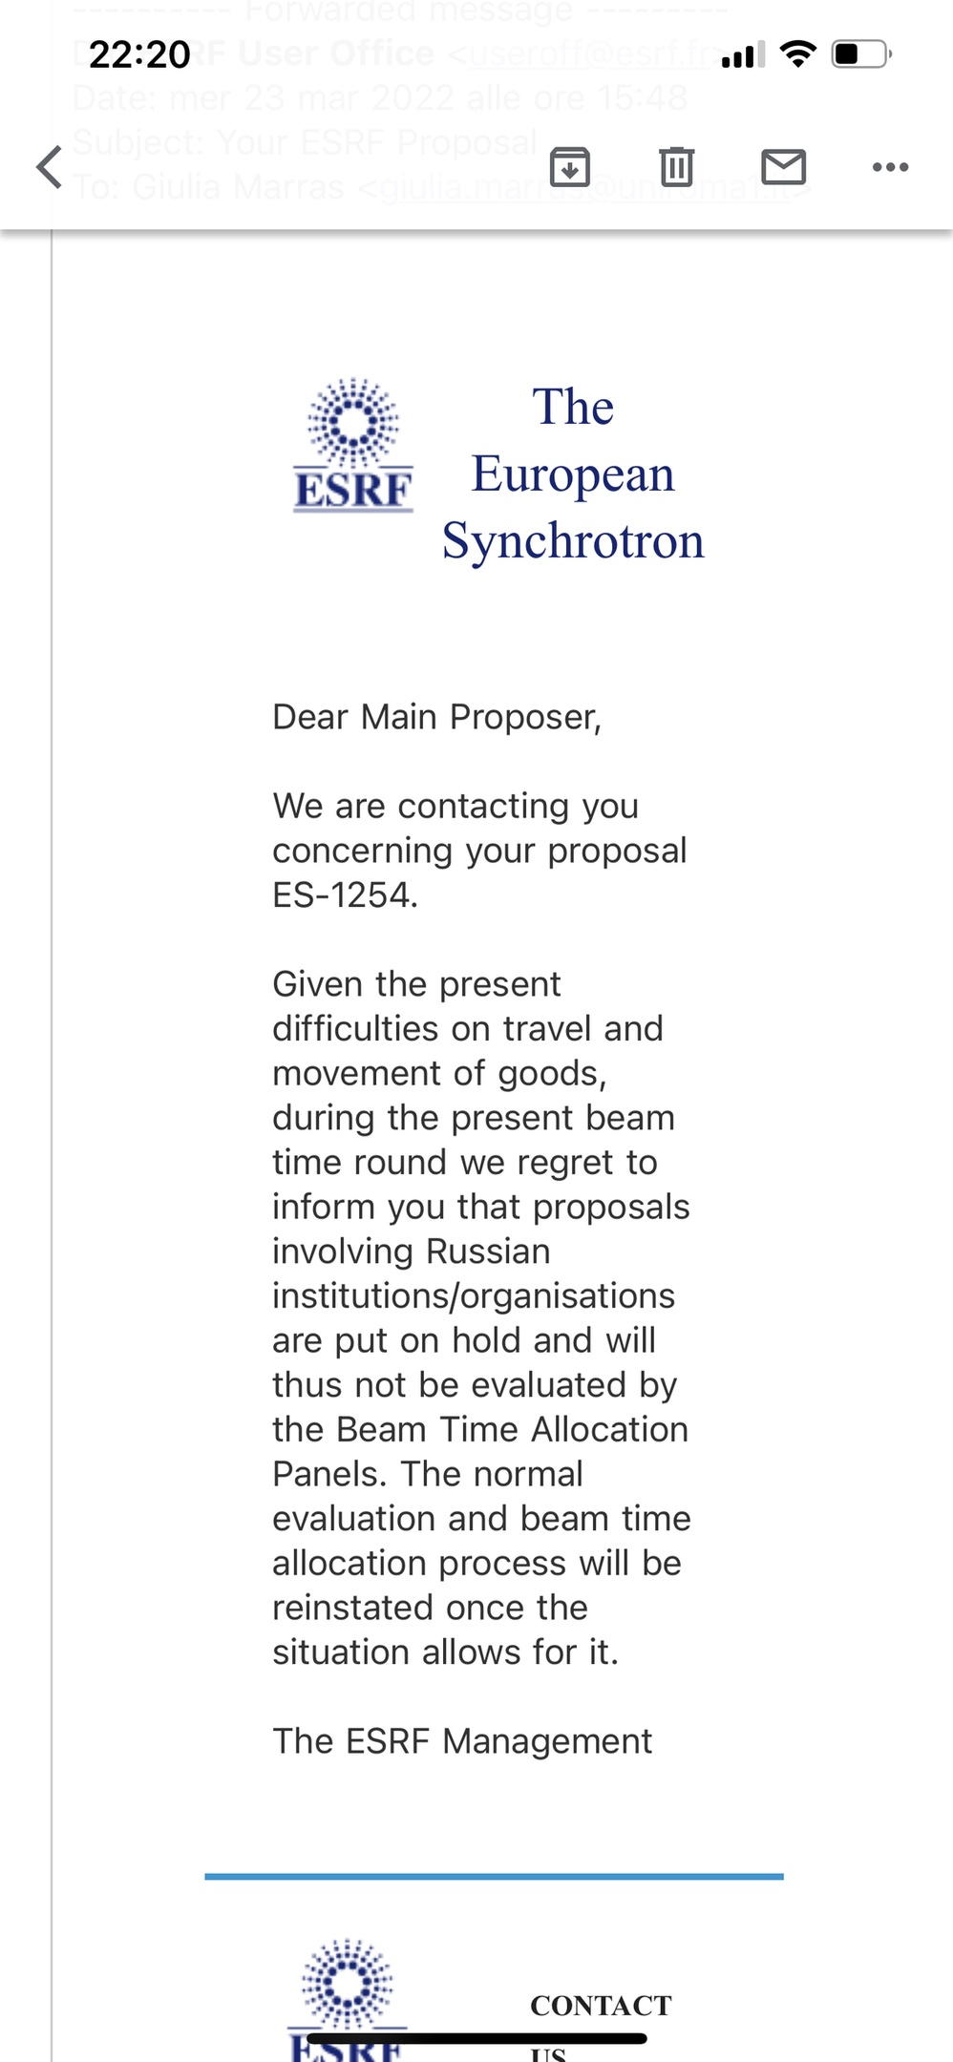Tap the ESRF logo in the footer
Screen dimensions: 953x2062
348,1990
